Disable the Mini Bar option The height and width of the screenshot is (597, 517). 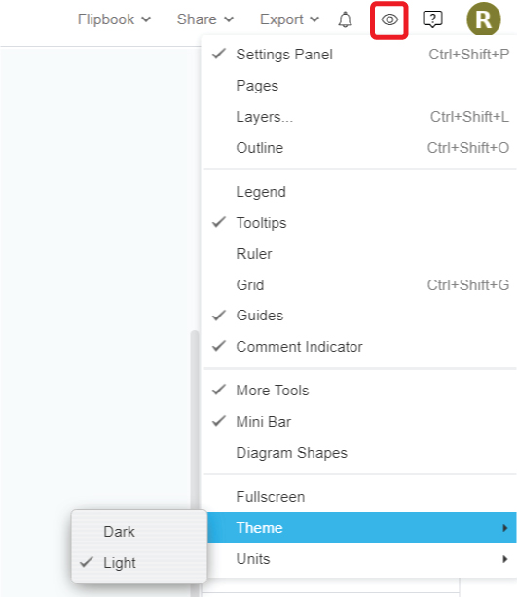360,422
